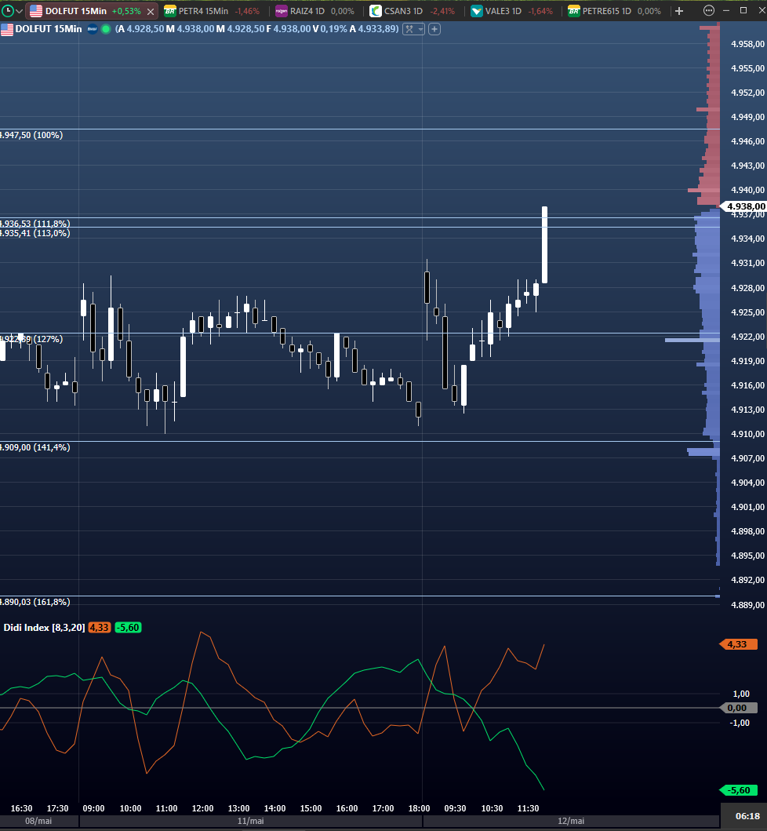Close the DOLFUT 15Min tab

pos(151,11)
